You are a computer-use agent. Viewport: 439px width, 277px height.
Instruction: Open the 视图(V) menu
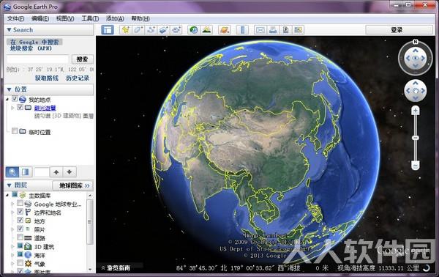[65, 18]
